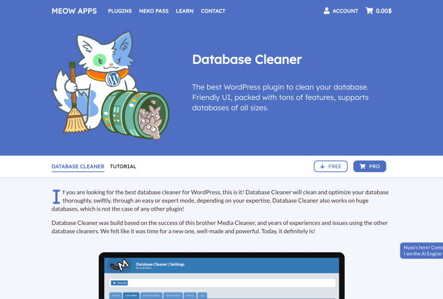
Task: Open the Nyao AI Engine chat bubble
Action: tap(421, 251)
